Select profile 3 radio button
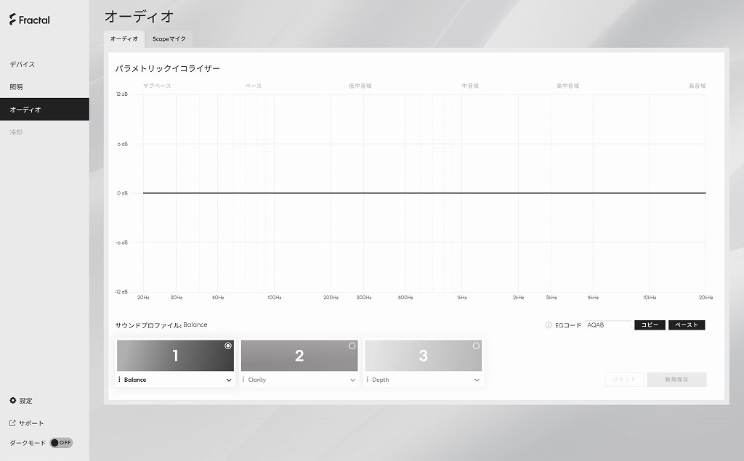 tap(476, 346)
